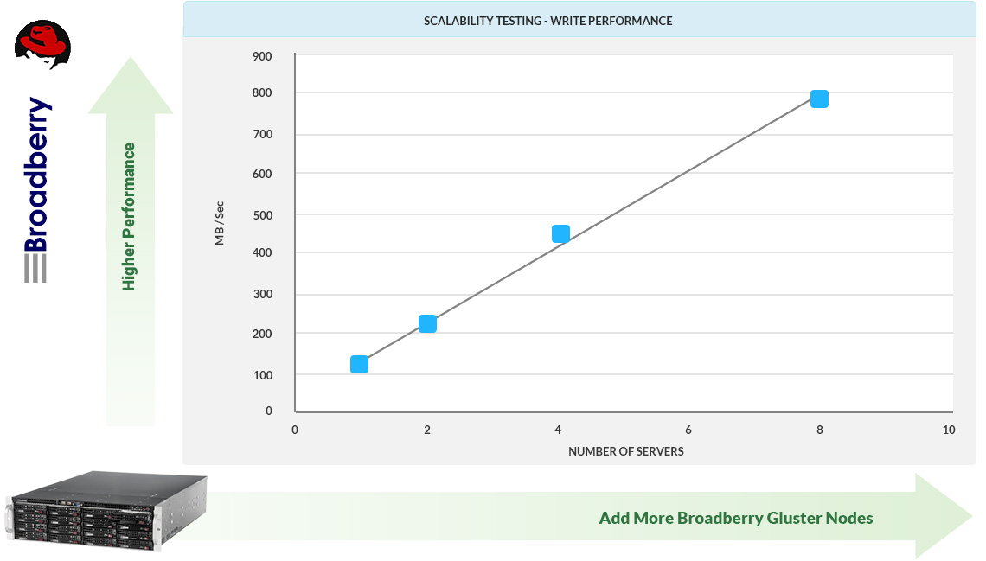986x561 pixels.
Task: Click the blue data point for 1 server
Action: click(x=359, y=365)
